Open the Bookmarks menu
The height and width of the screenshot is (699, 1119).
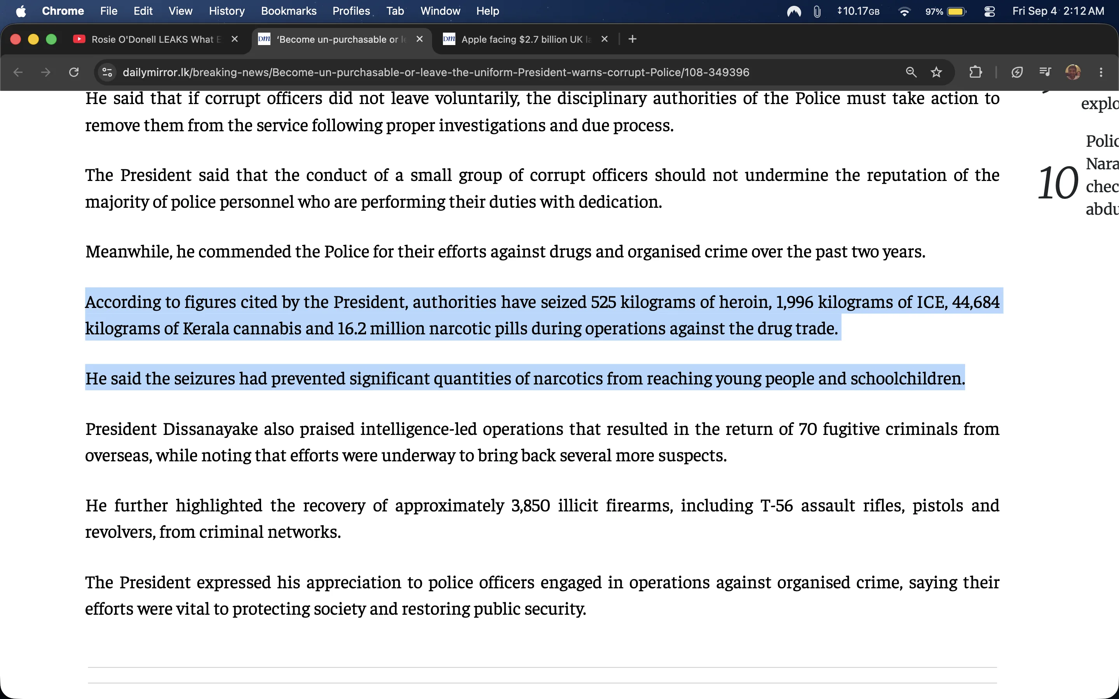289,11
